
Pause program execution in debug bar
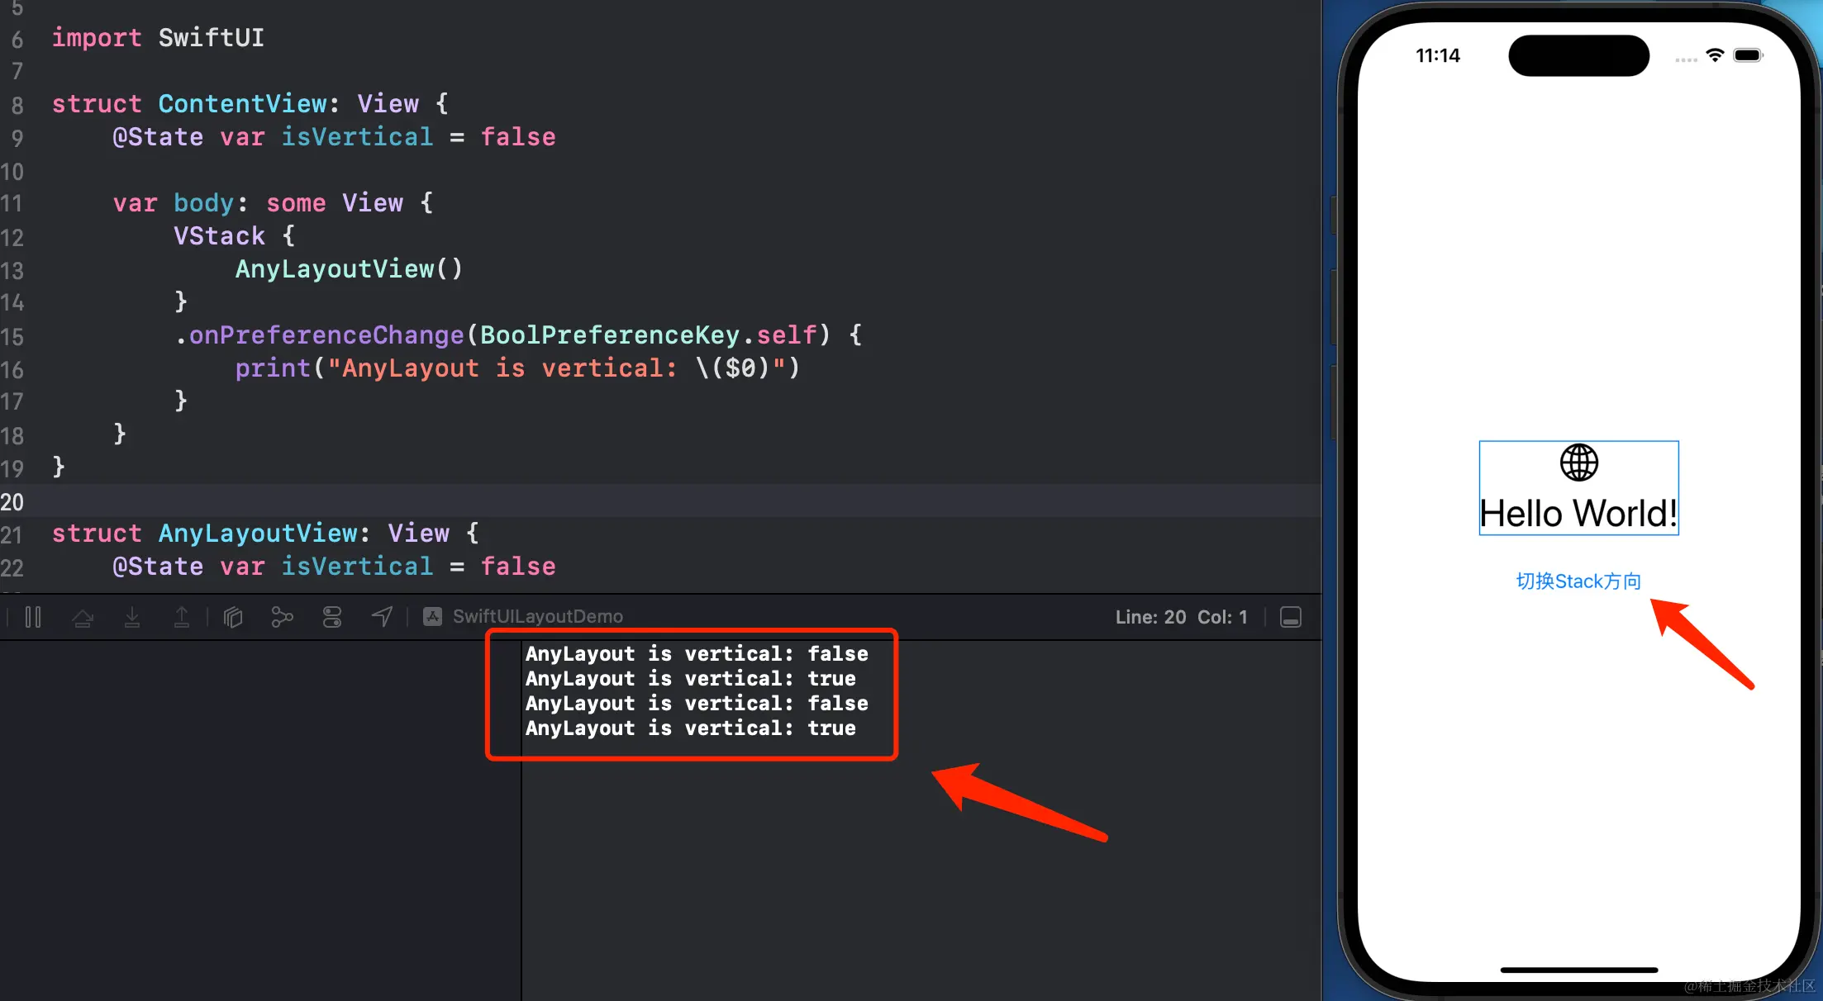click(33, 617)
